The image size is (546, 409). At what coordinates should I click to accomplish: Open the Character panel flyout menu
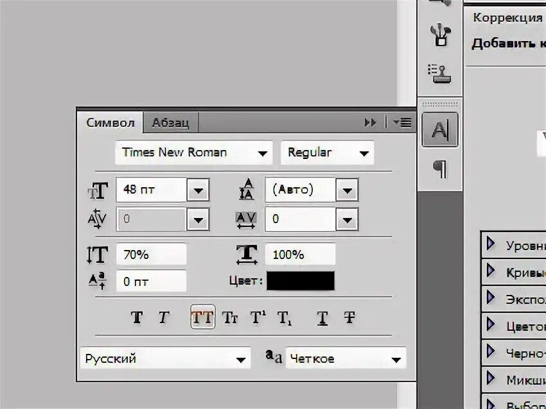(x=403, y=122)
